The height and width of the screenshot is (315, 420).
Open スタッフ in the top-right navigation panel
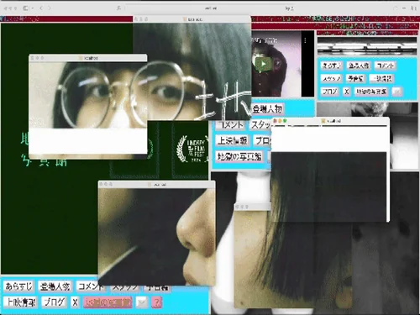click(331, 78)
